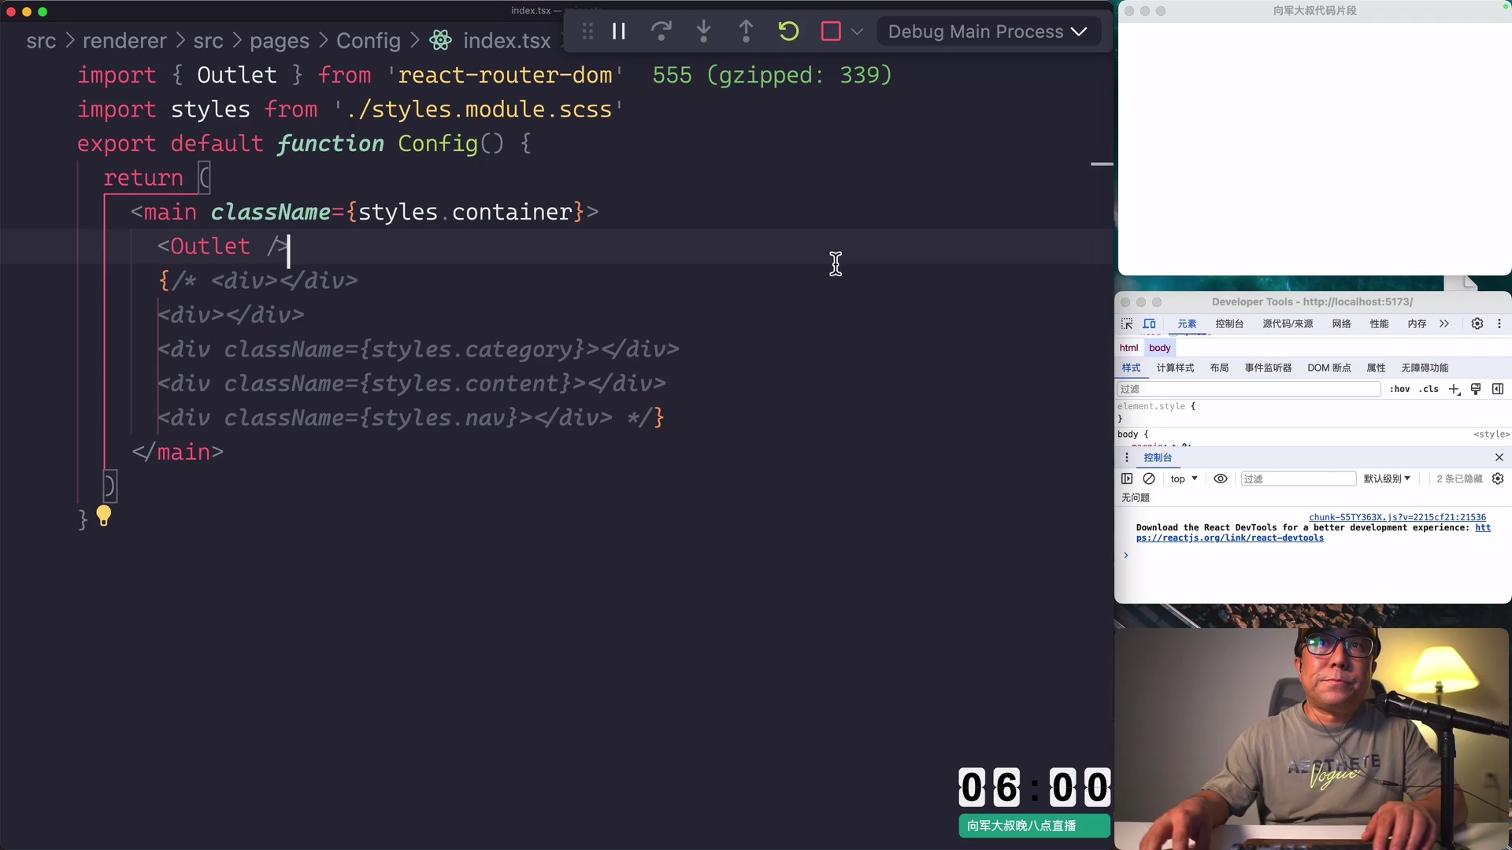
Task: Click the Step Out debug icon
Action: 746,31
